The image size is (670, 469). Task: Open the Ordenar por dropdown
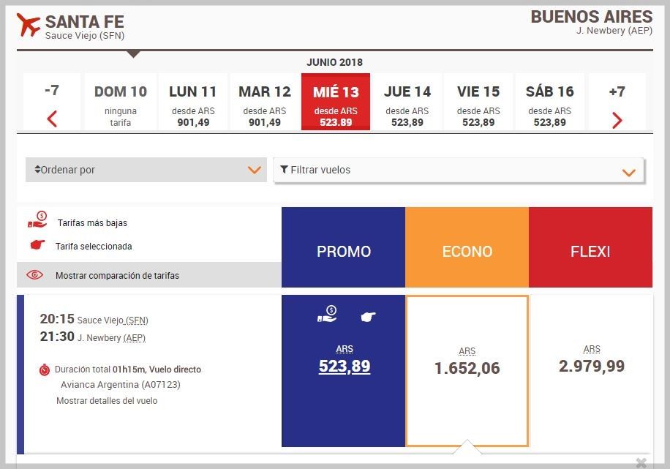pyautogui.click(x=146, y=170)
